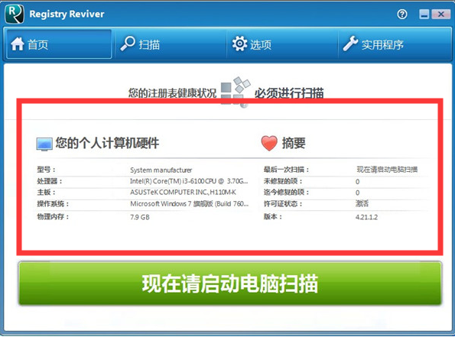Click the 主板 label

46,193
